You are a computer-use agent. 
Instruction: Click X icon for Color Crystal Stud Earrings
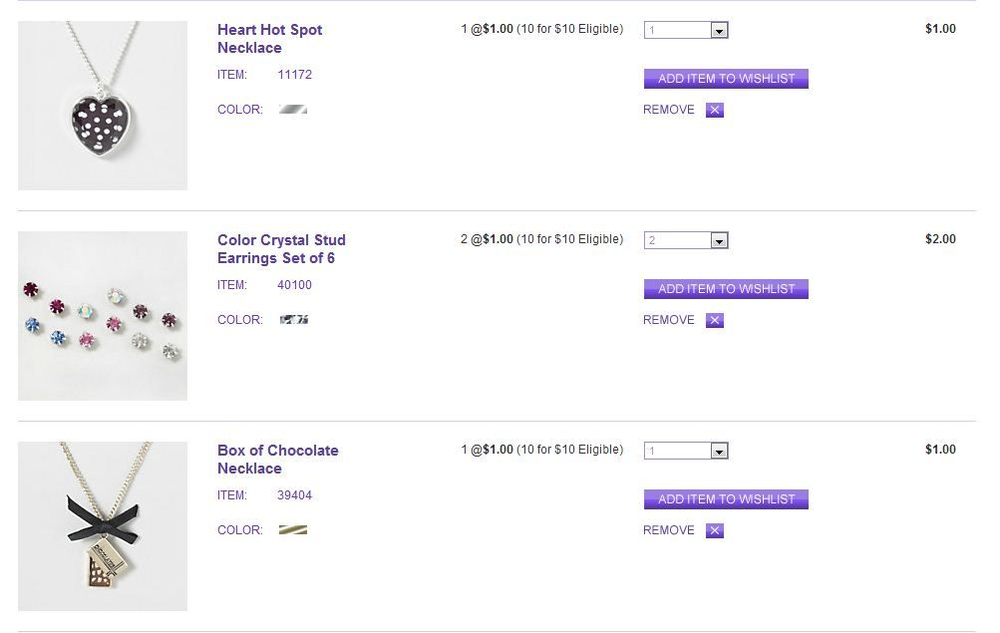point(714,321)
